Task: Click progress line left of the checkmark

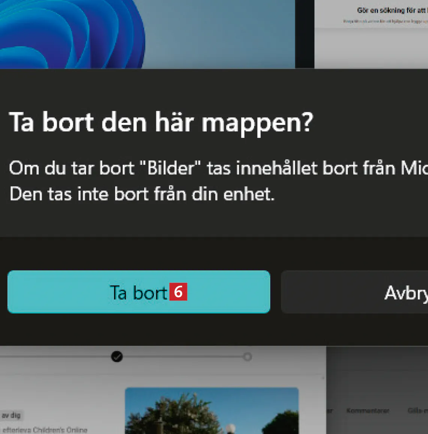Action: (x=55, y=357)
